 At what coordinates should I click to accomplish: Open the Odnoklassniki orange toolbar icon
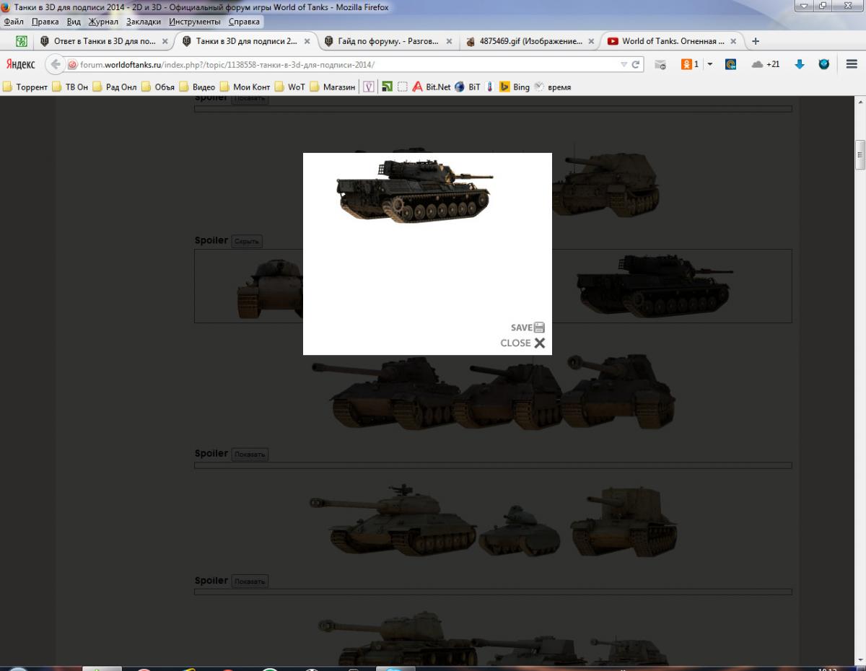click(x=690, y=64)
